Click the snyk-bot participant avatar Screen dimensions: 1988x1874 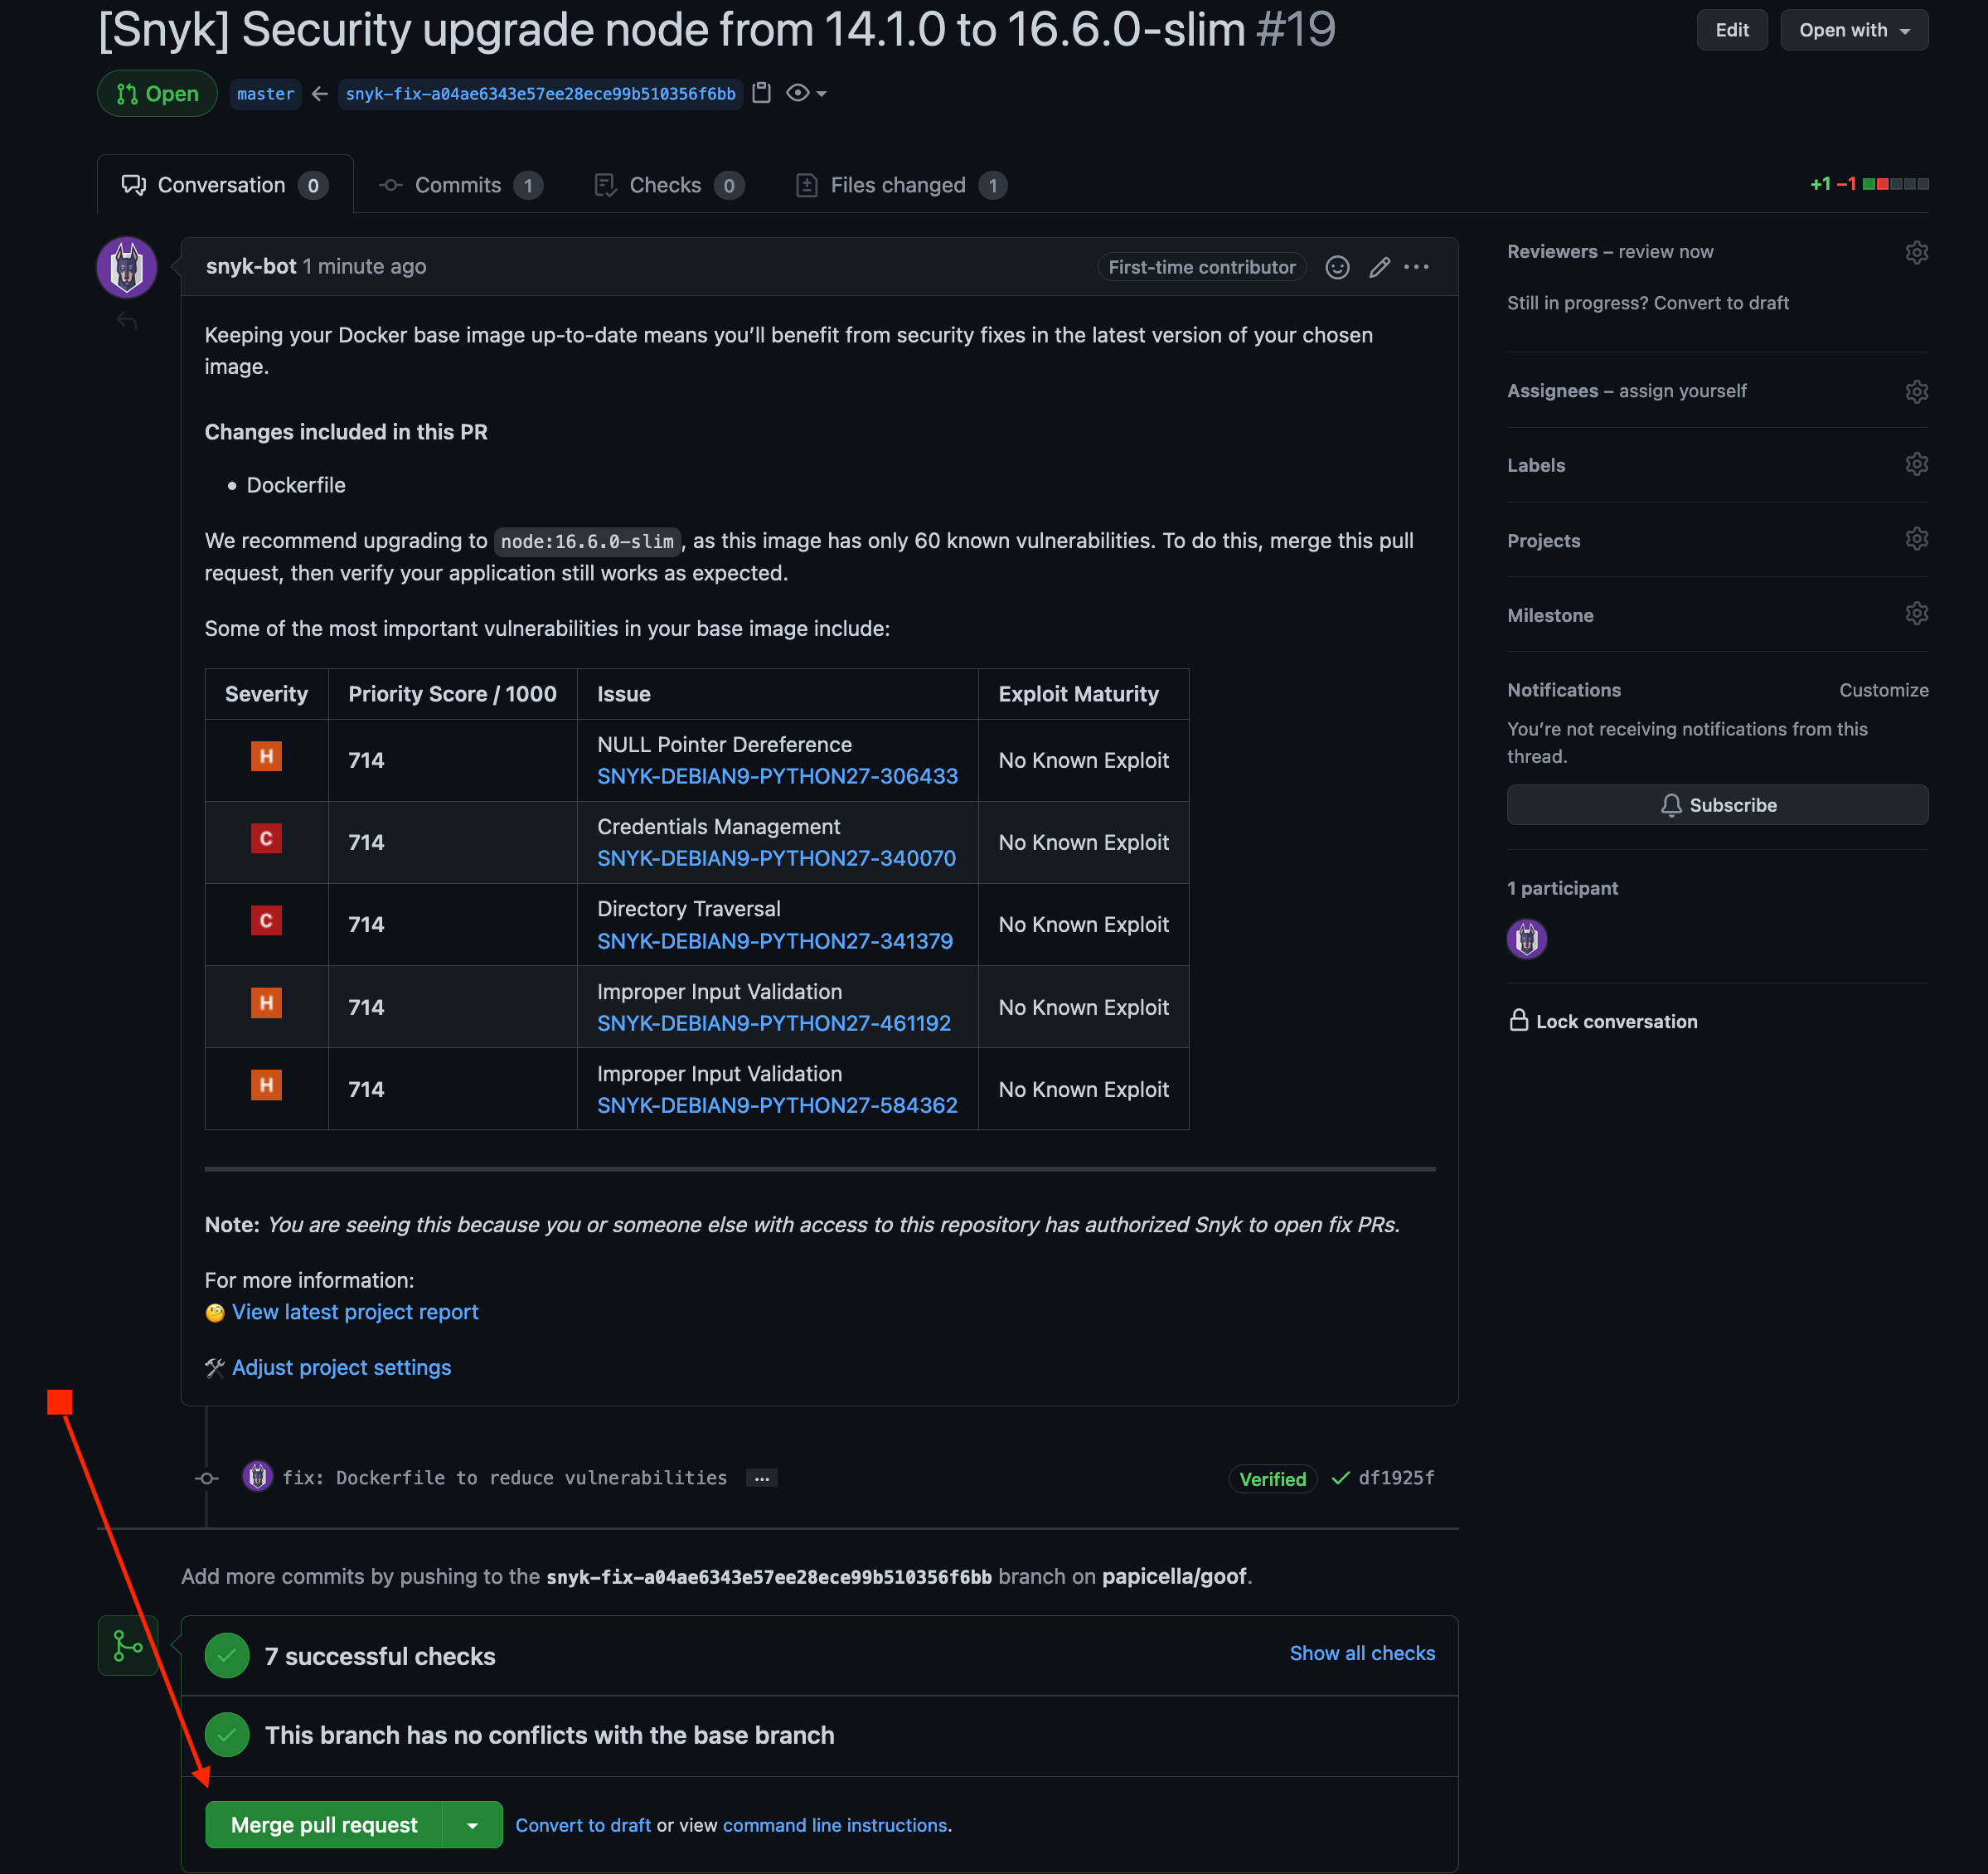point(1526,939)
